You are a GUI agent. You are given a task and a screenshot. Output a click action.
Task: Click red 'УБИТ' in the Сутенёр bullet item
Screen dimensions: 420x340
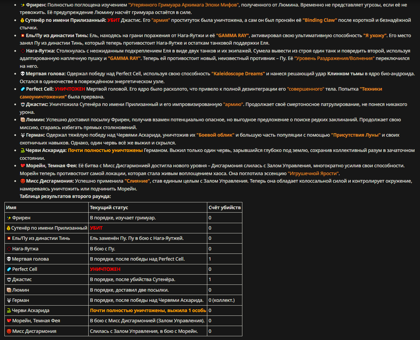coord(114,20)
